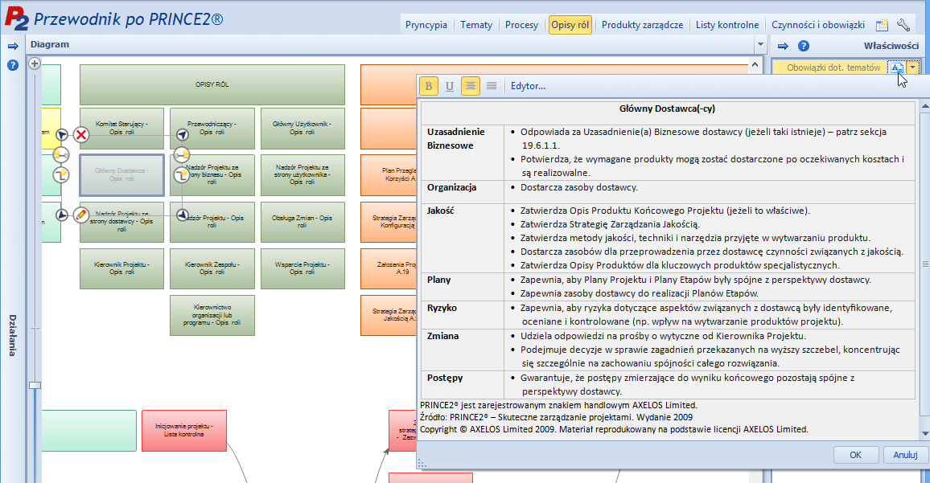Click the blue arrow icon in the left sidebar
Screen dimensions: 930x483
click(12, 47)
